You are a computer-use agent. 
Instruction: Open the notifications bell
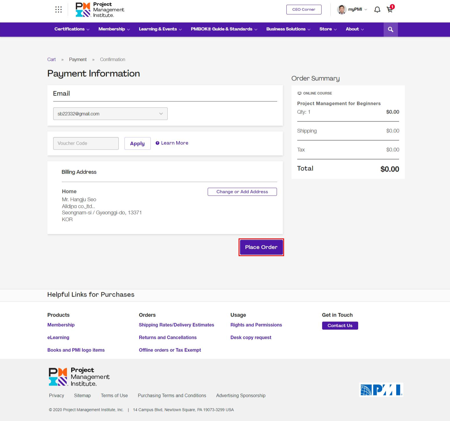(x=377, y=10)
